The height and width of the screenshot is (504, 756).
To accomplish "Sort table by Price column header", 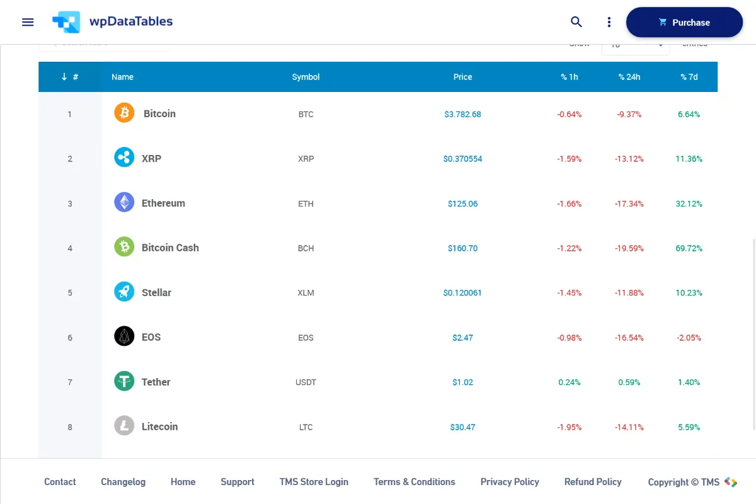I will 462,77.
